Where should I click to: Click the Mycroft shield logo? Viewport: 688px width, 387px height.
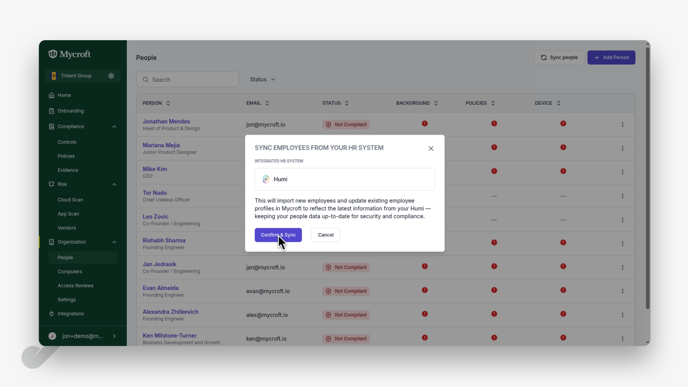[x=53, y=54]
